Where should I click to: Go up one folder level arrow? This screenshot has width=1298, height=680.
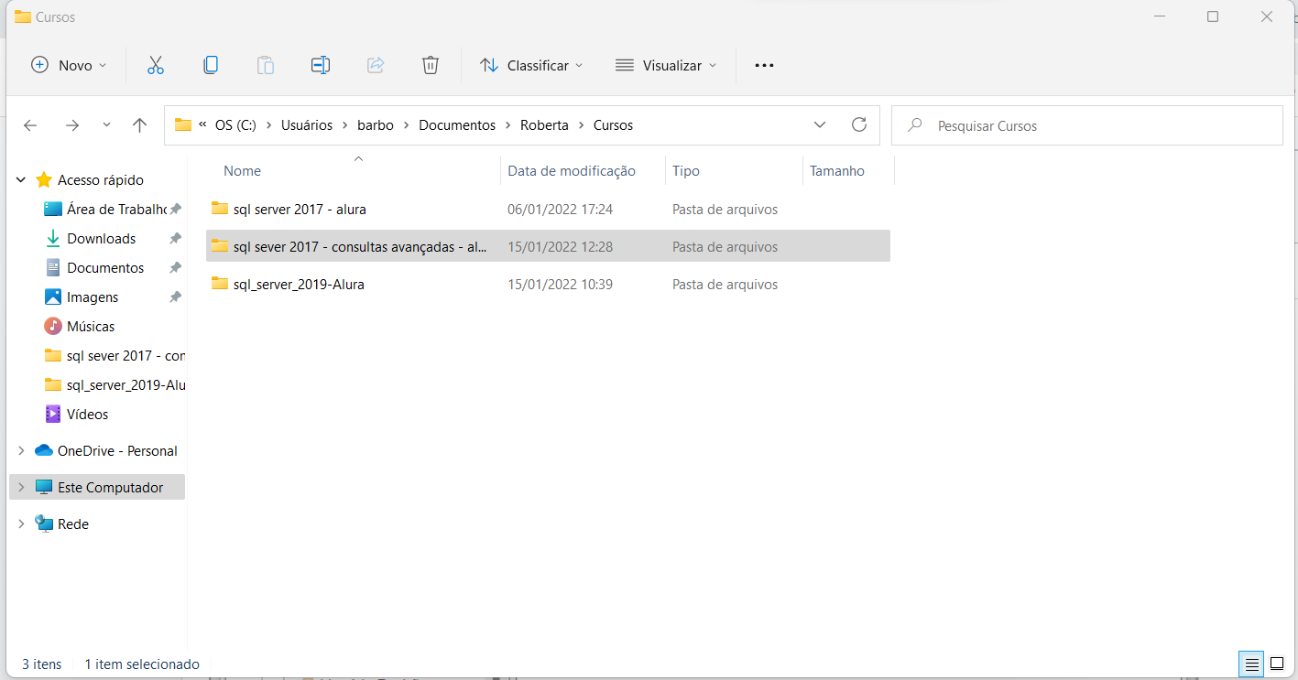coord(139,125)
